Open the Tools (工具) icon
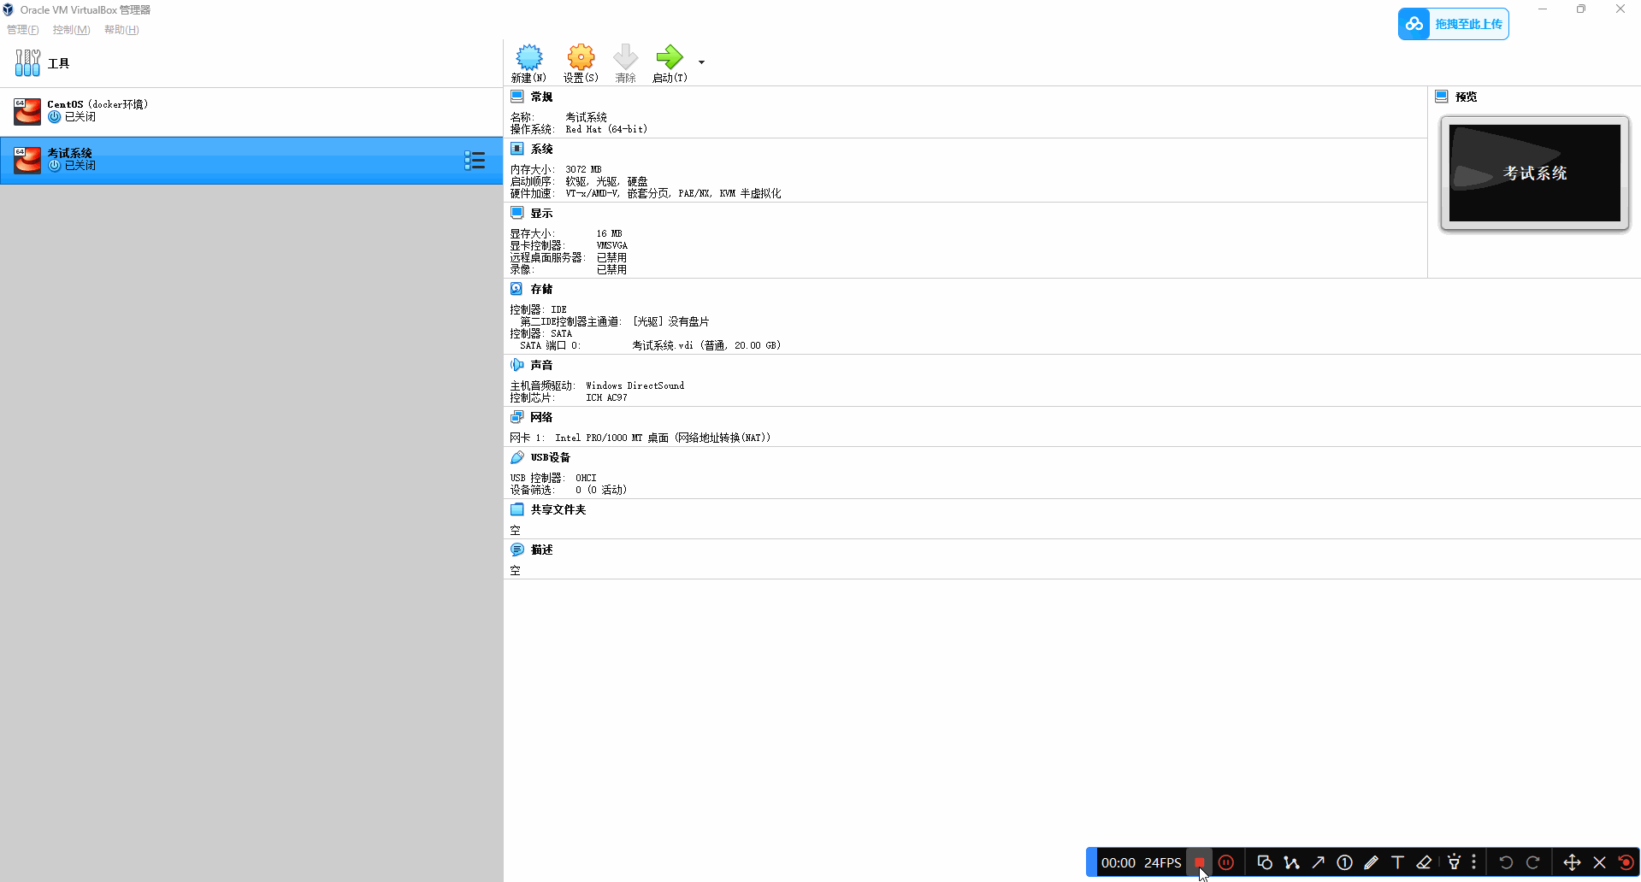The image size is (1641, 882). coord(27,63)
